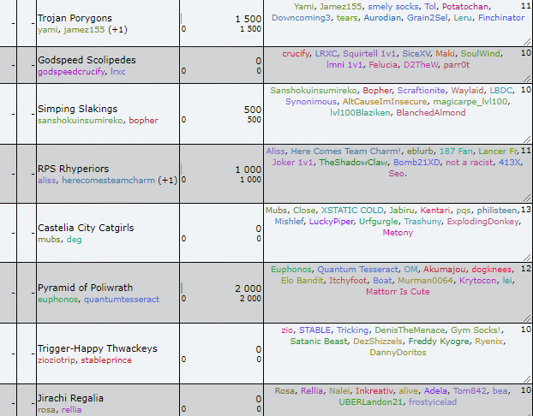Click player Akumajou in Poliwrath roster
The width and height of the screenshot is (533, 416).
tap(444, 270)
